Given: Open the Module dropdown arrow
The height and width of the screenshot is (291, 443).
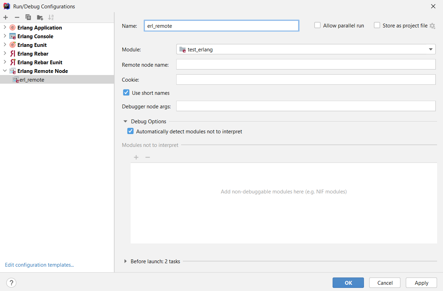Looking at the screenshot, I should pos(430,50).
